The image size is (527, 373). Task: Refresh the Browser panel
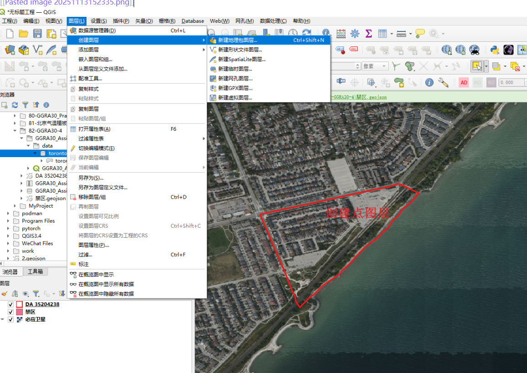(x=15, y=105)
